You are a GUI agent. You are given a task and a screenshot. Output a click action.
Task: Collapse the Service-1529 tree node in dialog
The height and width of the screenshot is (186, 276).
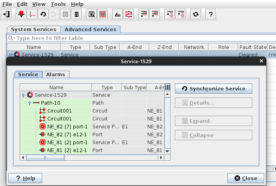point(24,95)
